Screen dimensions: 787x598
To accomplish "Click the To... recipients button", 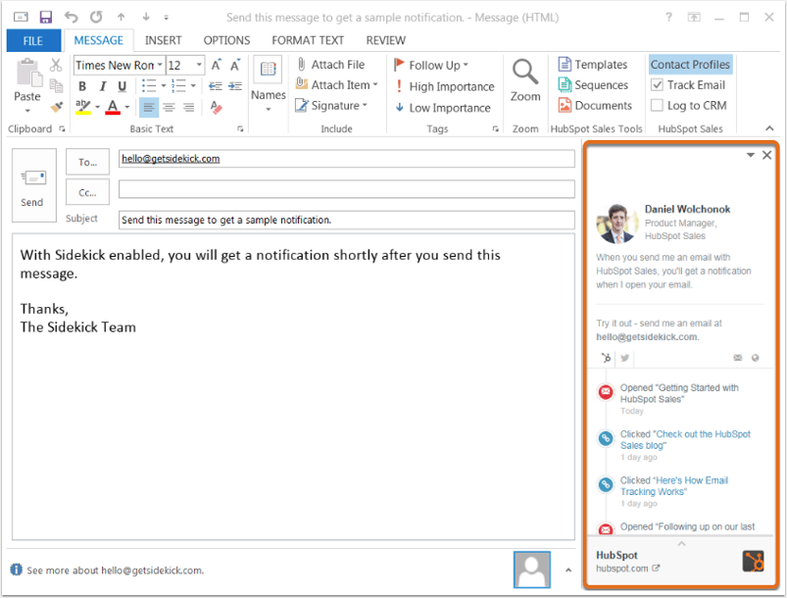I will coord(87,162).
